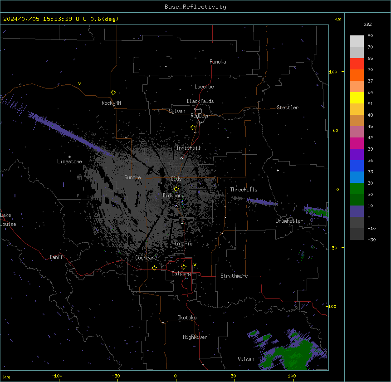Click the -50 label on the right vertical axis
The height and width of the screenshot is (382, 391).
pyautogui.click(x=333, y=248)
